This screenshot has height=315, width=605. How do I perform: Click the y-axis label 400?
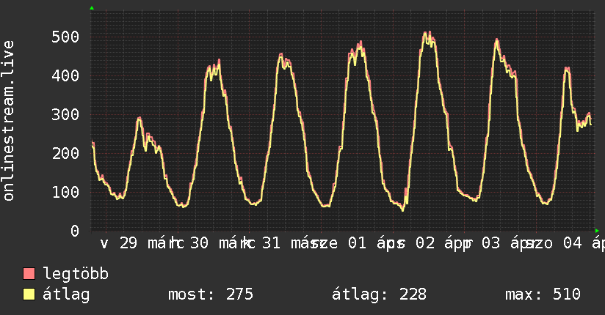tap(65, 75)
